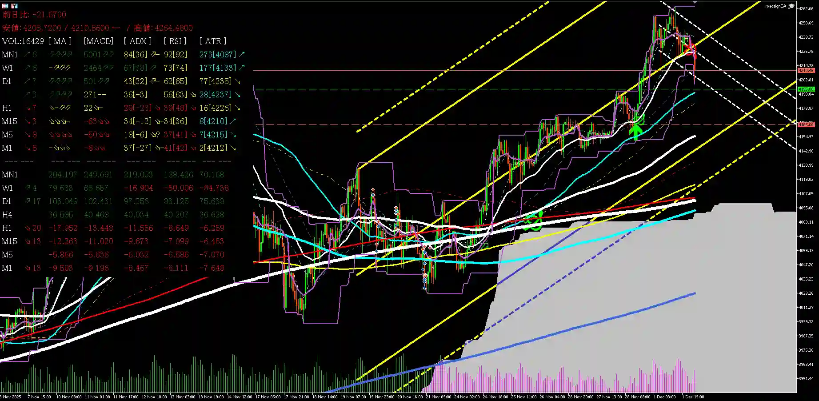Image resolution: width=819 pixels, height=401 pixels.
Task: Click the M15 row label in upper table
Action: (9, 121)
